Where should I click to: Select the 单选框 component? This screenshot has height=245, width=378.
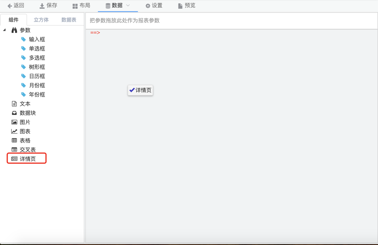pos(37,48)
